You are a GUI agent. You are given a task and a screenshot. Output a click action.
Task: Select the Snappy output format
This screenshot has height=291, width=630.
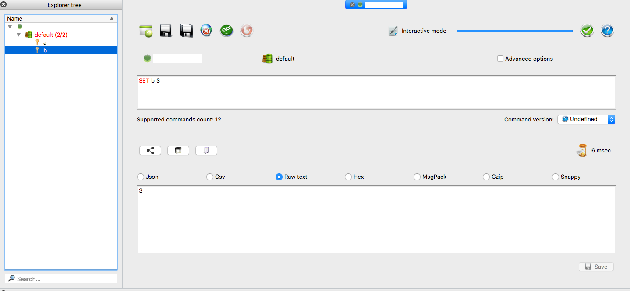click(x=556, y=177)
